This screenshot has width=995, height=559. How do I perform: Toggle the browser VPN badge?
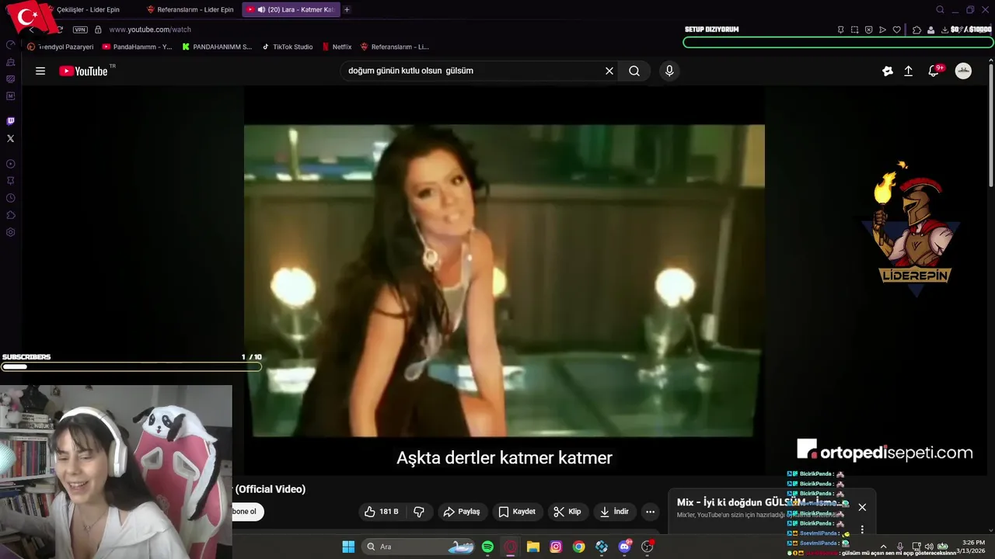click(x=80, y=30)
